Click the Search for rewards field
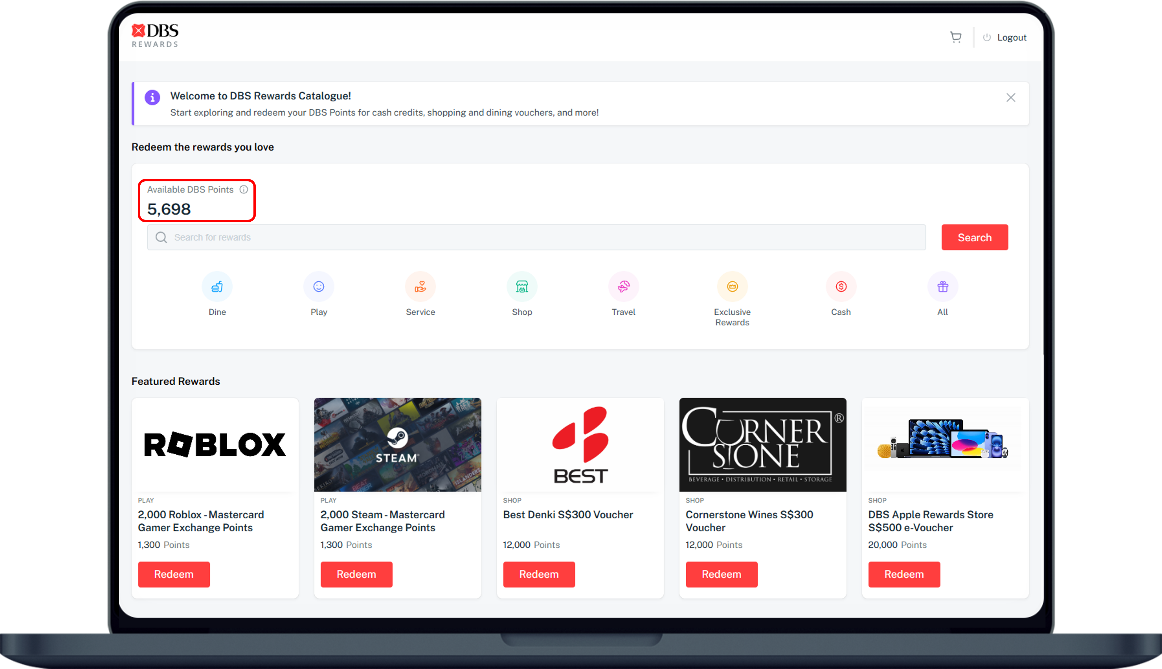 pos(536,238)
